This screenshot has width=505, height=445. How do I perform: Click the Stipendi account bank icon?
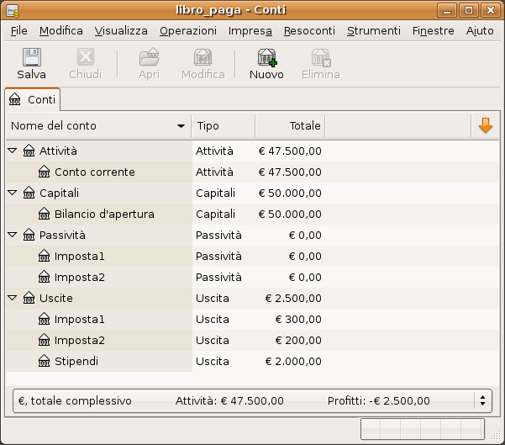45,362
